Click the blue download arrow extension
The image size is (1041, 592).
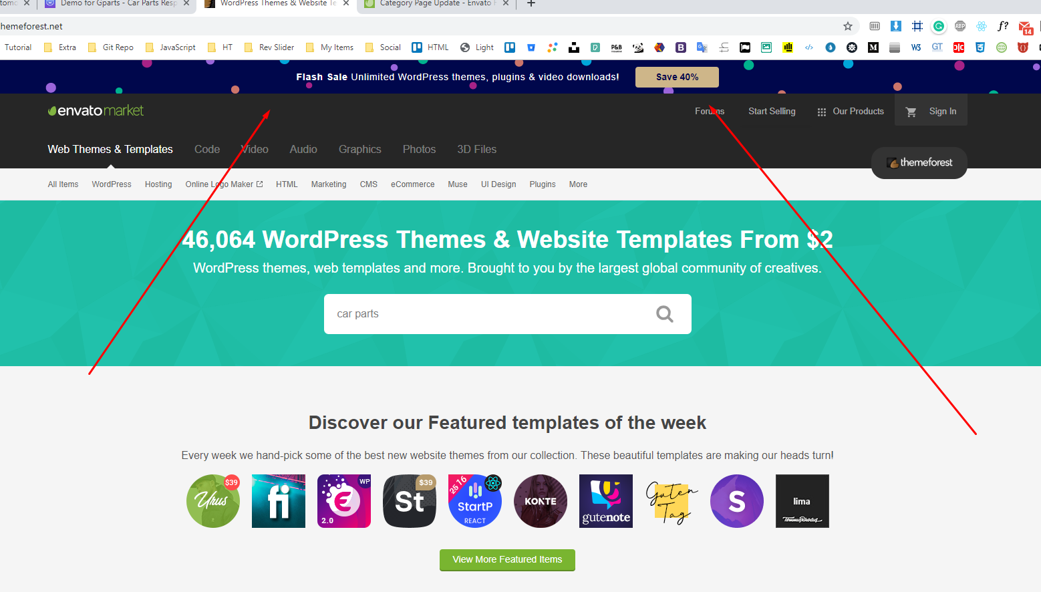point(896,26)
